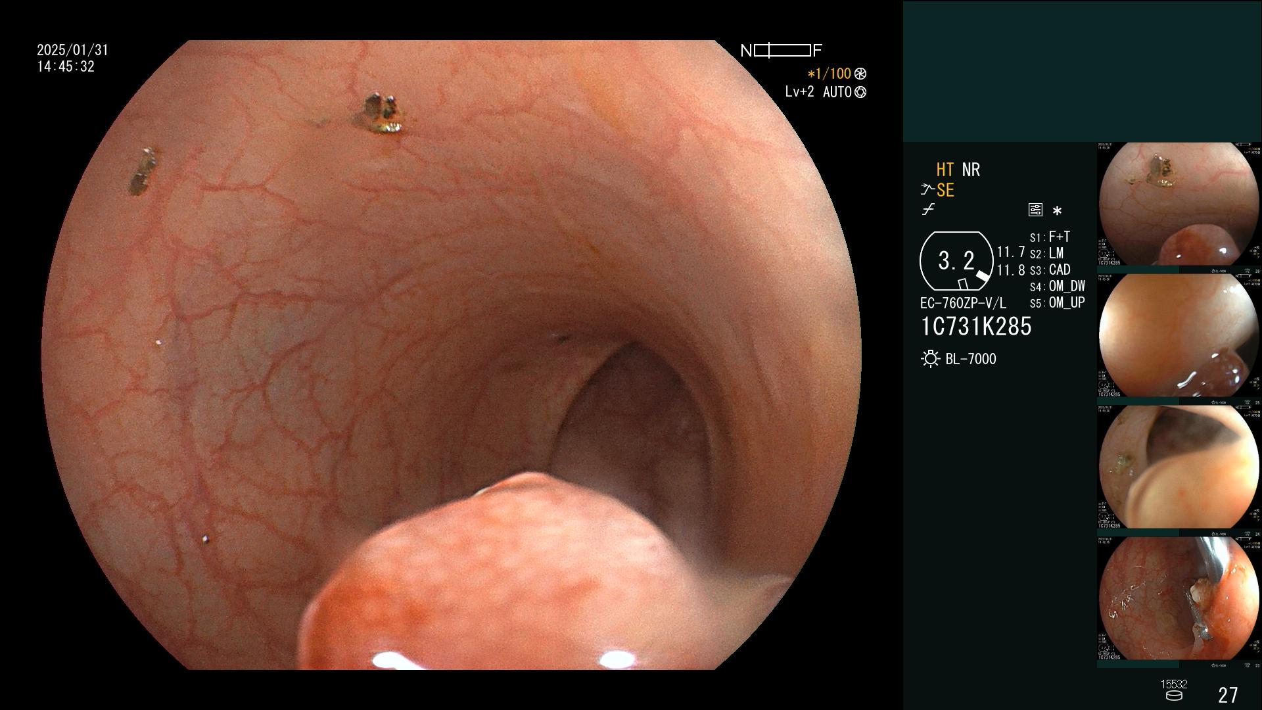Open the fourth thumbnail showing forceps instrument

1179,598
